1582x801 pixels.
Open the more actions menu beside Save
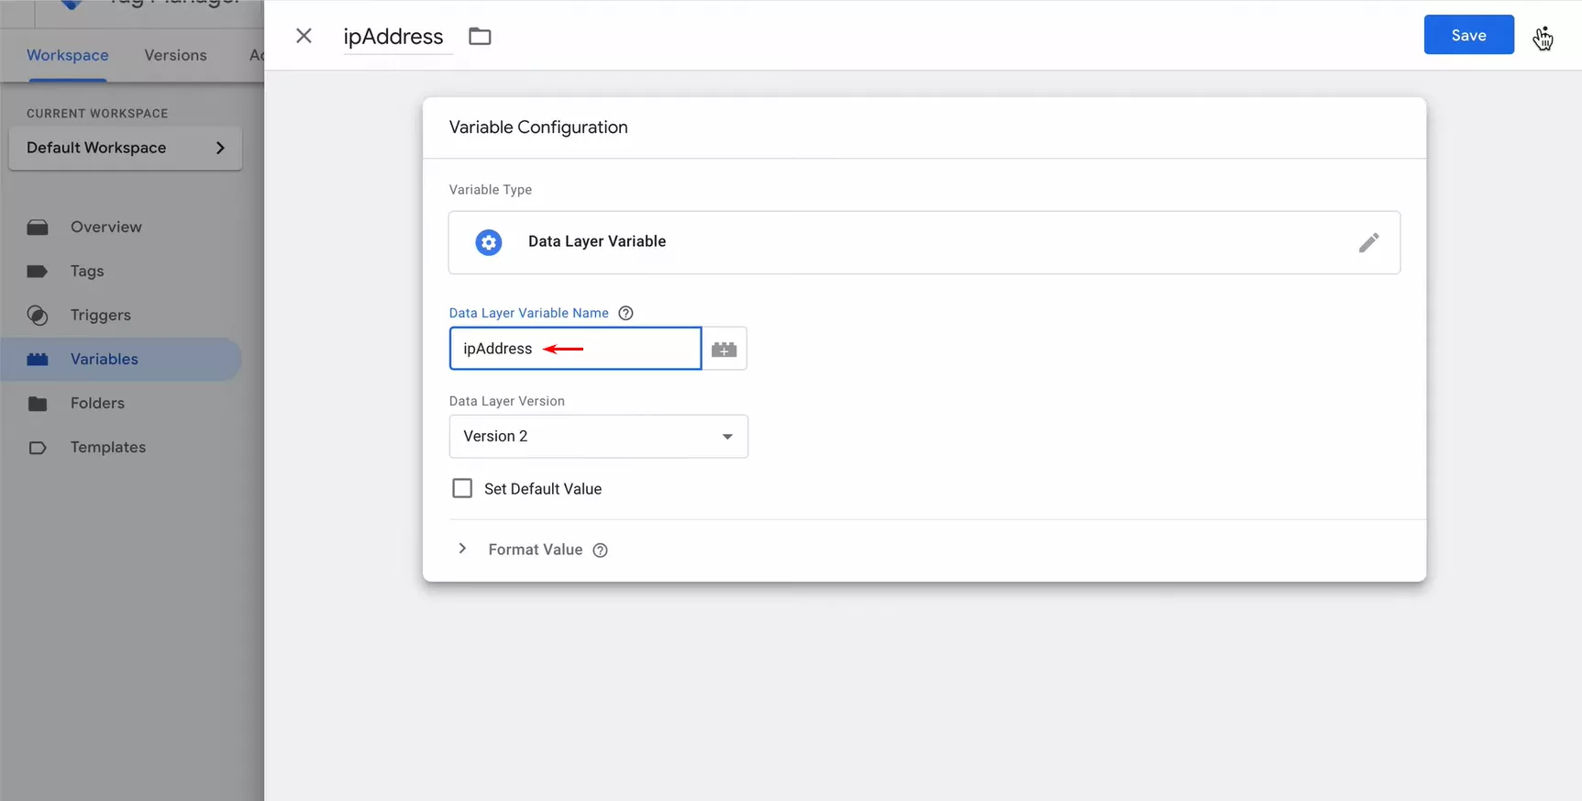tap(1543, 36)
